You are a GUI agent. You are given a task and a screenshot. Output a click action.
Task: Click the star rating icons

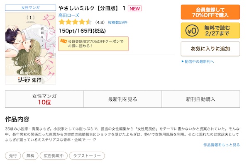[75, 22]
